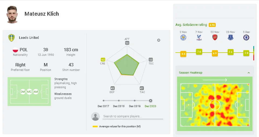Select the Dec 2019 timeline point

pyautogui.click(x=135, y=101)
